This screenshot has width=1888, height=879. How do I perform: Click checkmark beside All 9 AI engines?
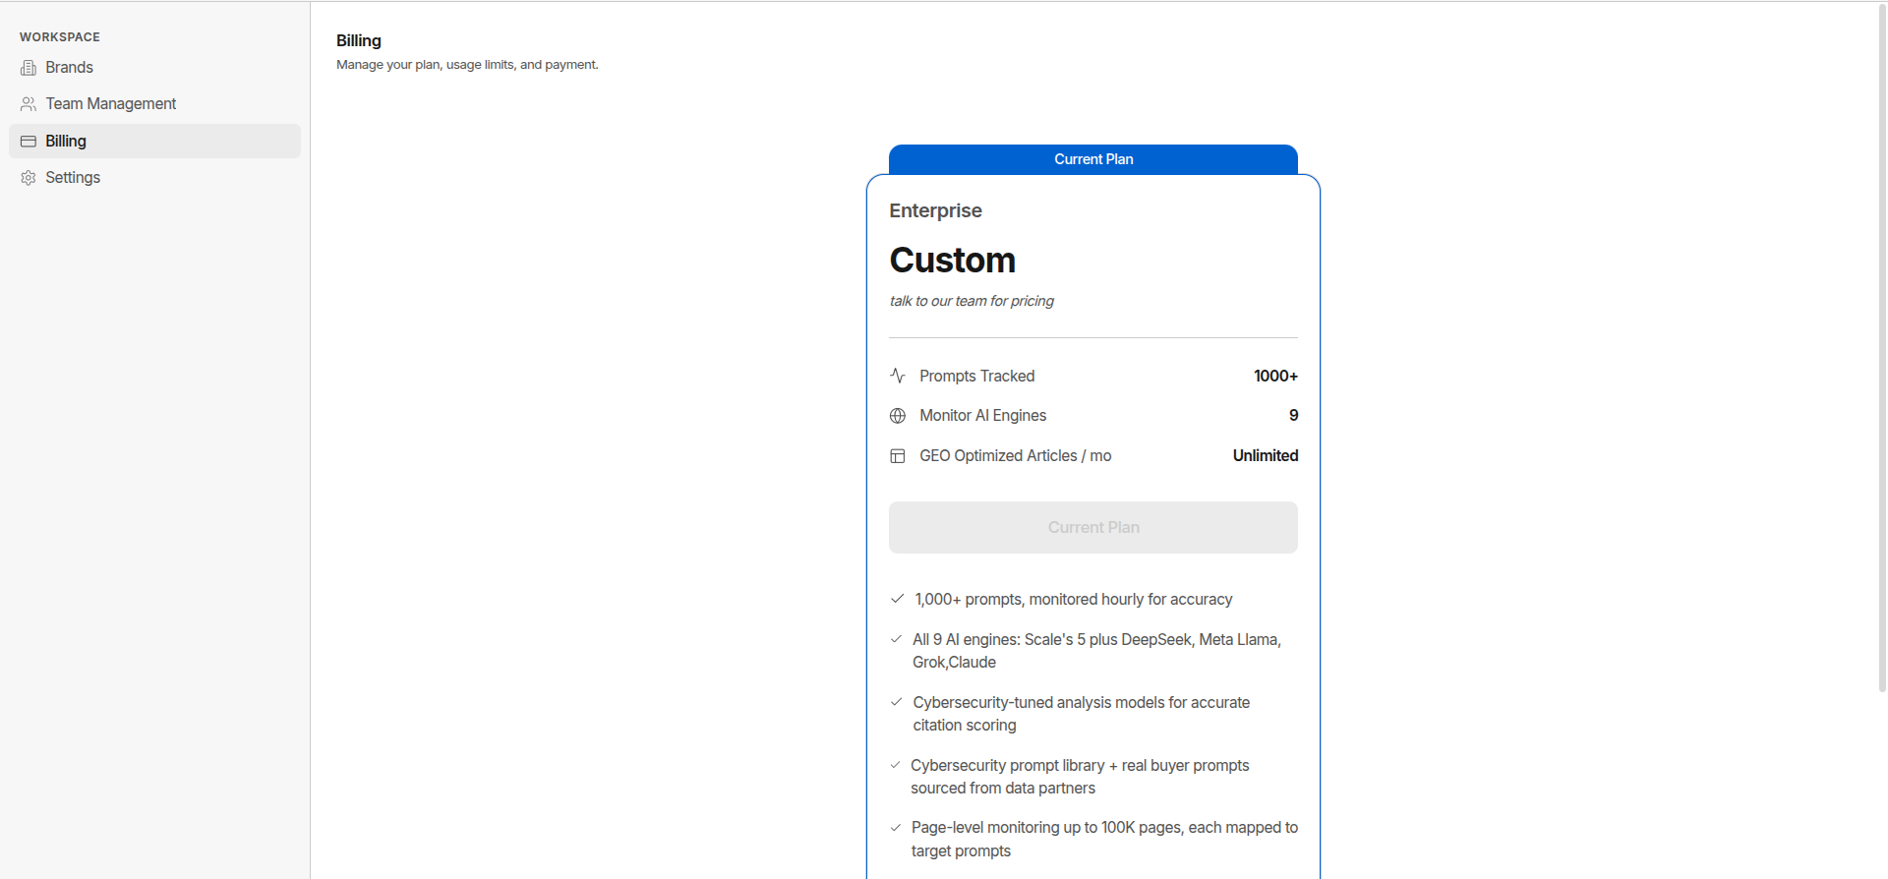896,639
